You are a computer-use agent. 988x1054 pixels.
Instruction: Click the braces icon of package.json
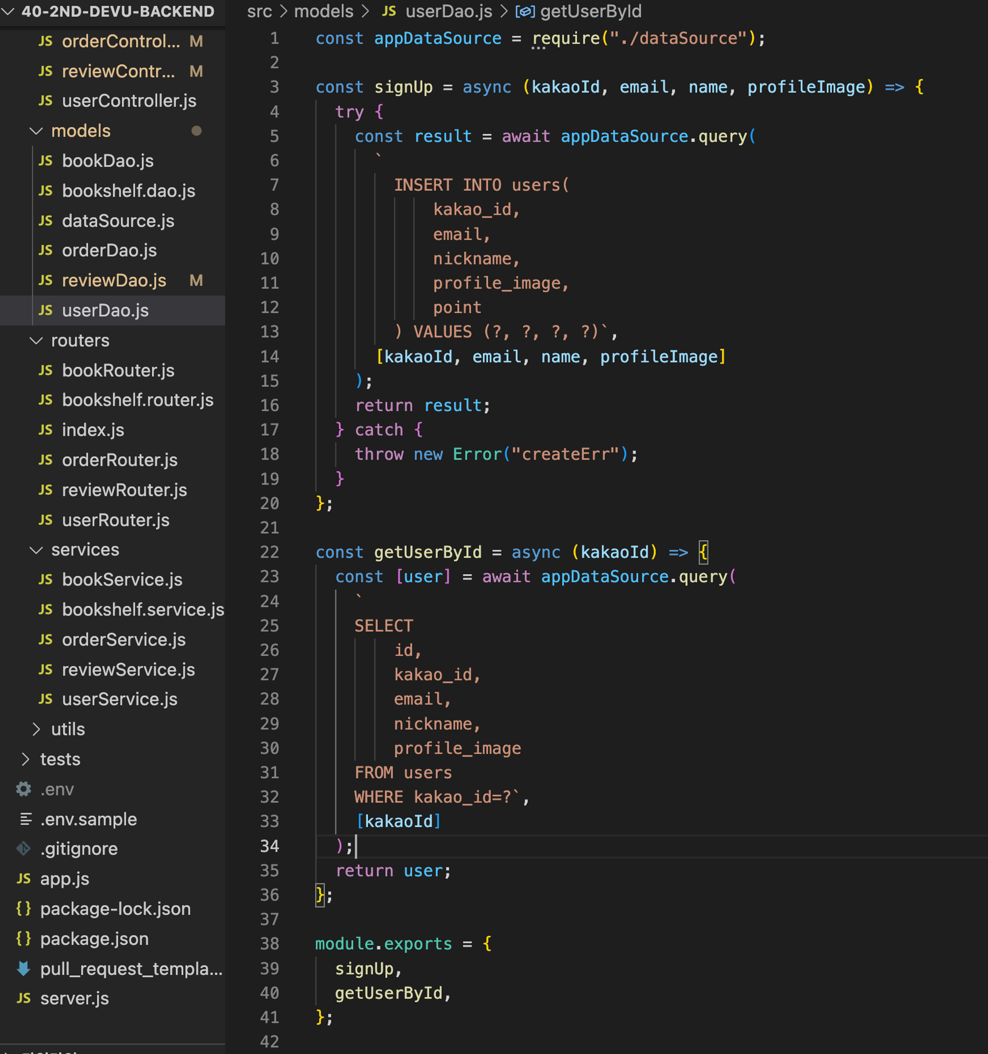pos(23,938)
